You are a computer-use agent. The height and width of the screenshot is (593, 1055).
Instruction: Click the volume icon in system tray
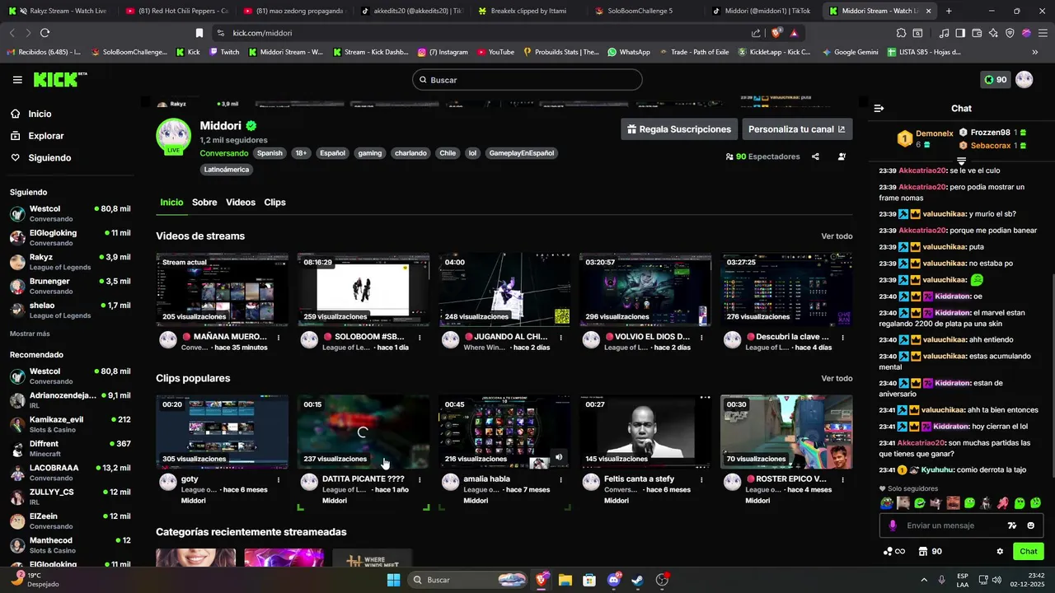[996, 580]
